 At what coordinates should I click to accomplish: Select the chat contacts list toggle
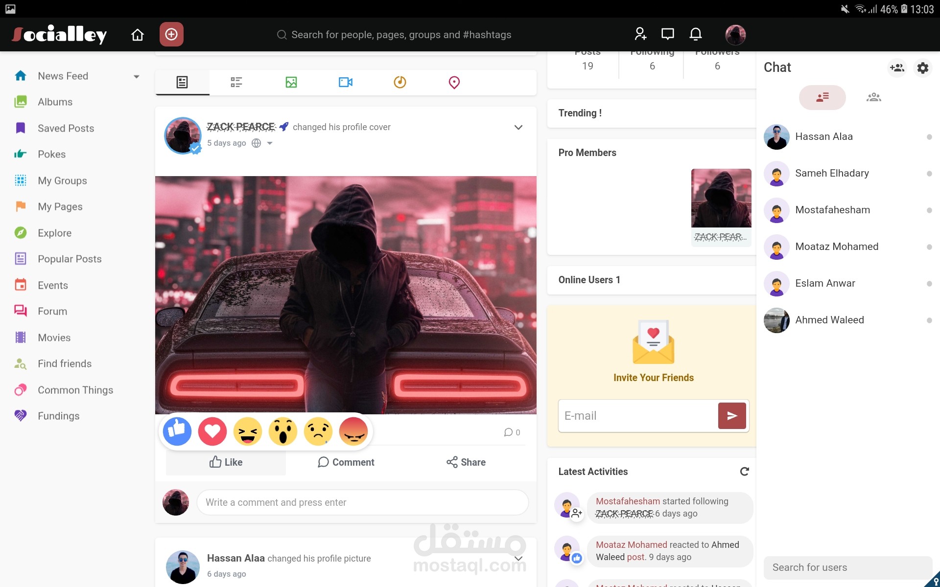(822, 97)
